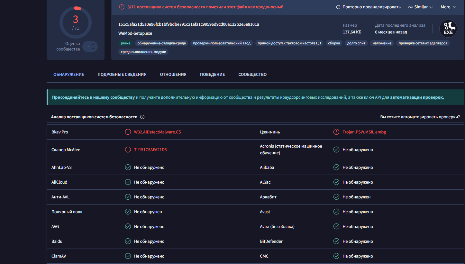This screenshot has width=465, height=264.
Task: Open ПОДРОБНЫЕ СВЕДЕНИЯ tab
Action: (122, 74)
